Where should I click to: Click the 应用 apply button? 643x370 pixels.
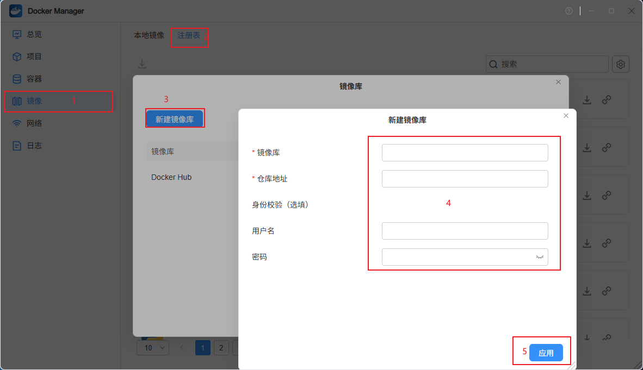tap(546, 353)
